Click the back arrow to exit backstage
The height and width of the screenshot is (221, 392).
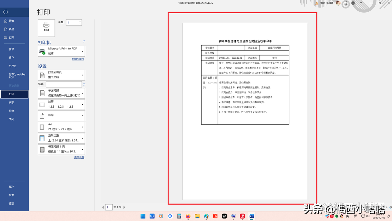pyautogui.click(x=5, y=12)
